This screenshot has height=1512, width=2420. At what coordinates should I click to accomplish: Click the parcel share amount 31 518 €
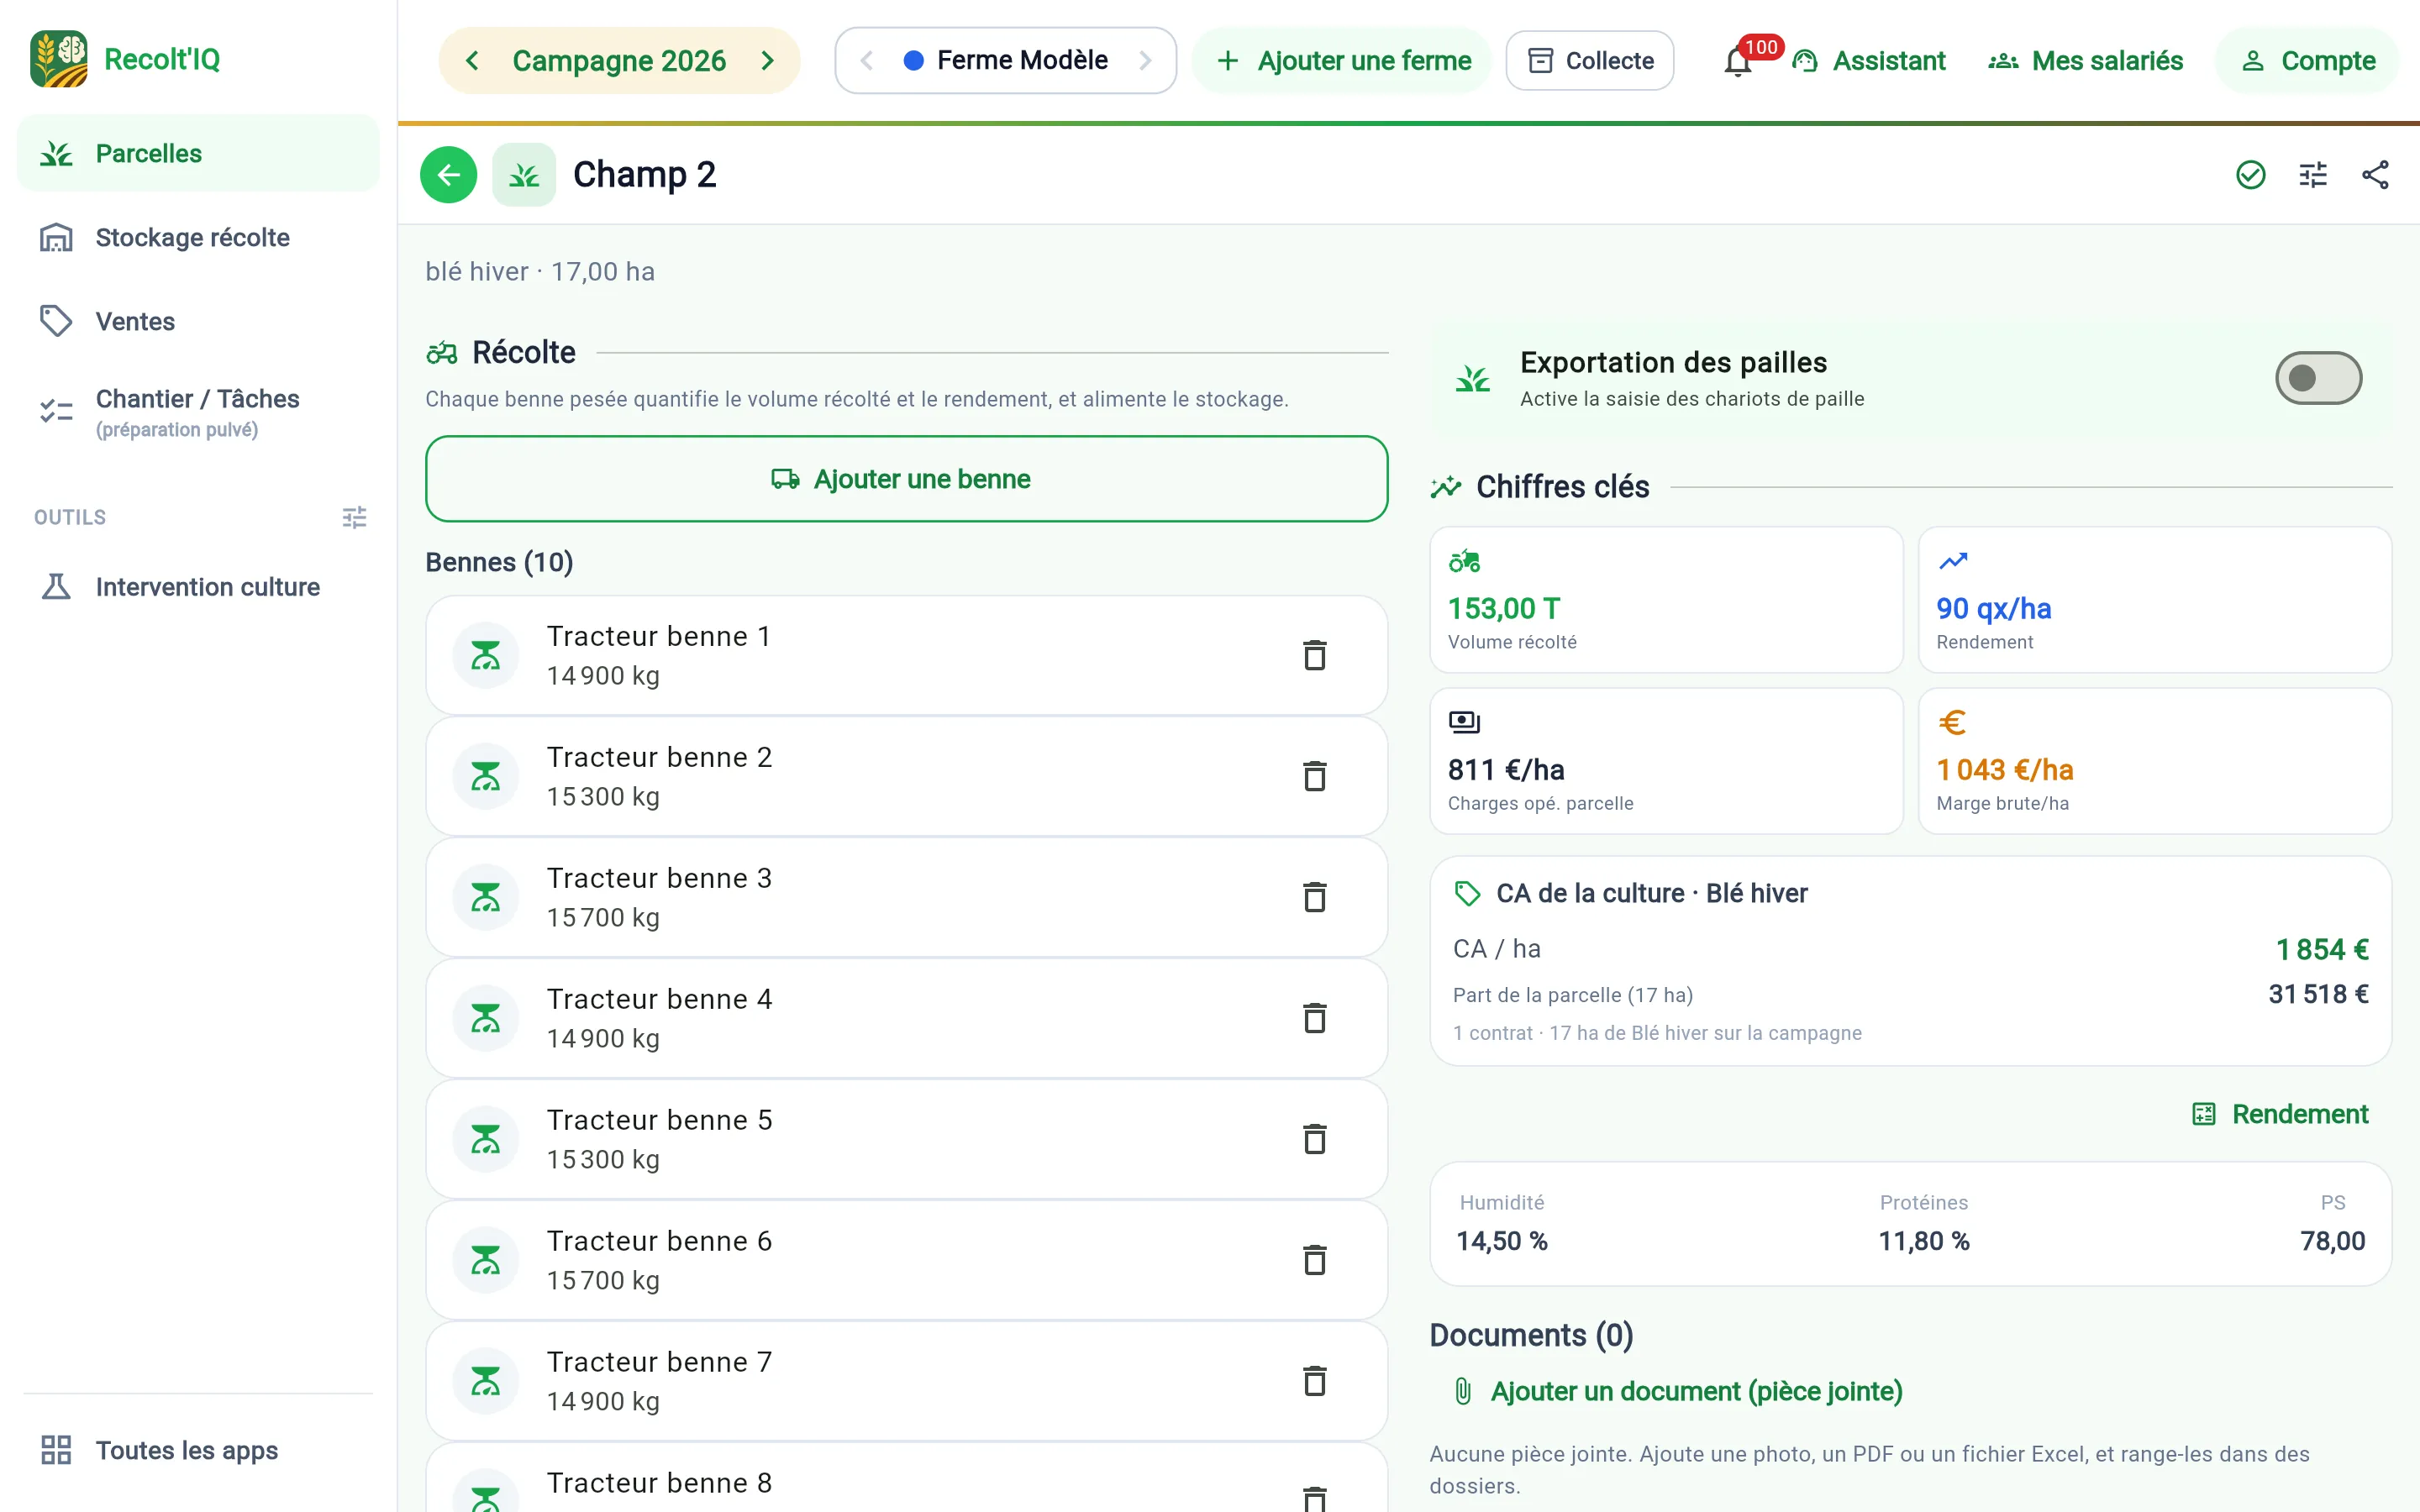pyautogui.click(x=2318, y=994)
